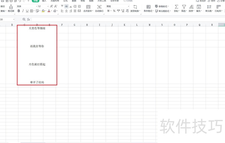The height and width of the screenshot is (143, 225).
Task: Open the number format dropdown 常规
Action: pos(118,6)
